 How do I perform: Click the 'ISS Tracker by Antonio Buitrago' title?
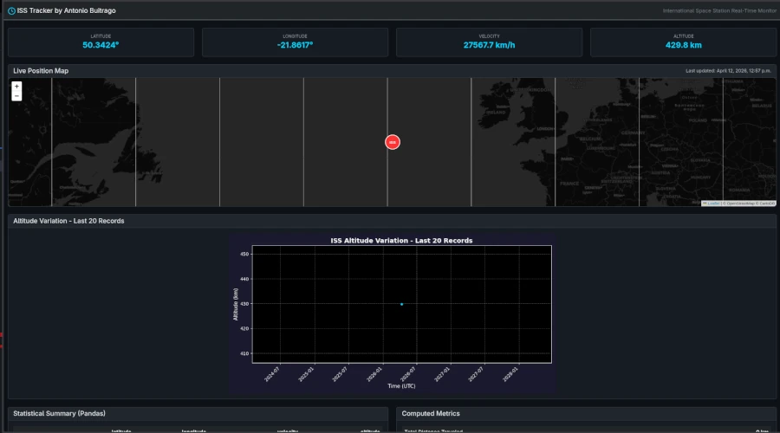(66, 10)
